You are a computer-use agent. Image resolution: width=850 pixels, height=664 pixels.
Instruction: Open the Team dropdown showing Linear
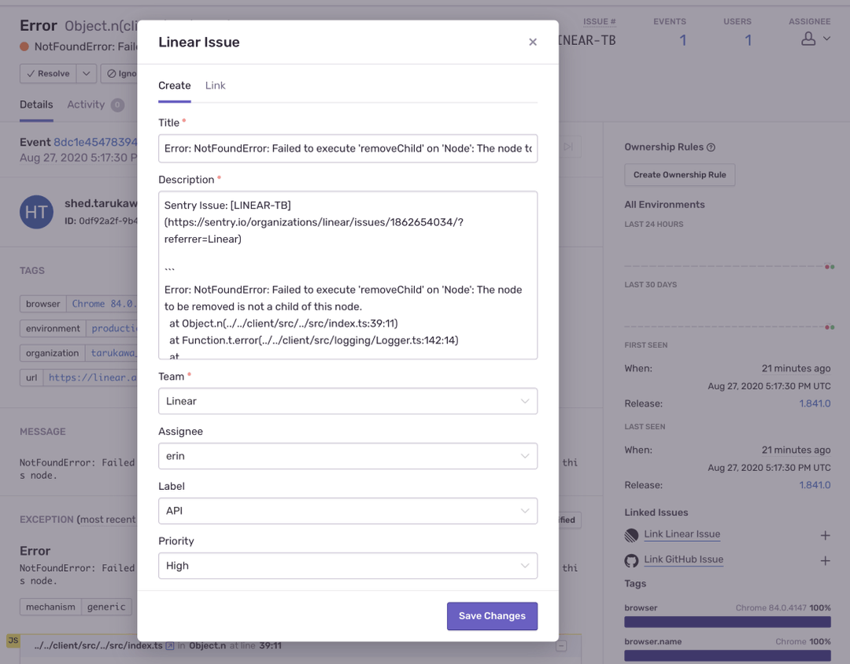(347, 401)
